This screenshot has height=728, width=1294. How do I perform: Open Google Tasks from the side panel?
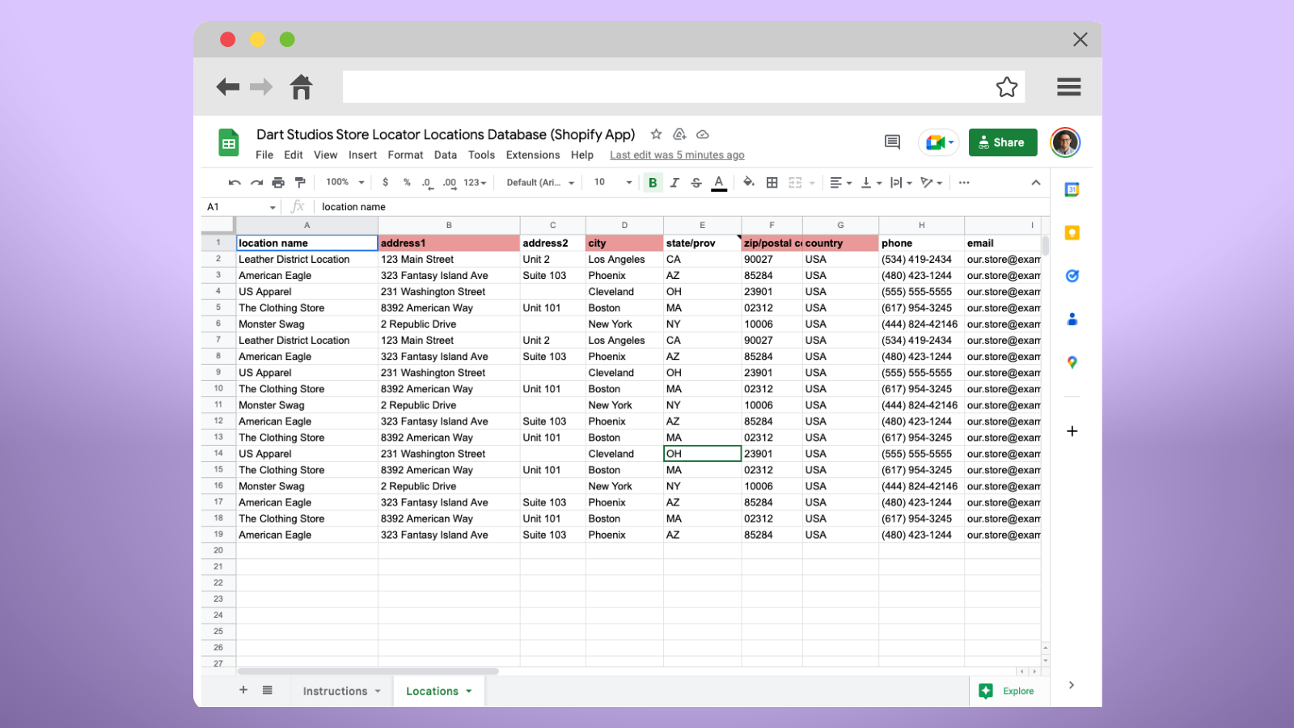[x=1072, y=276]
